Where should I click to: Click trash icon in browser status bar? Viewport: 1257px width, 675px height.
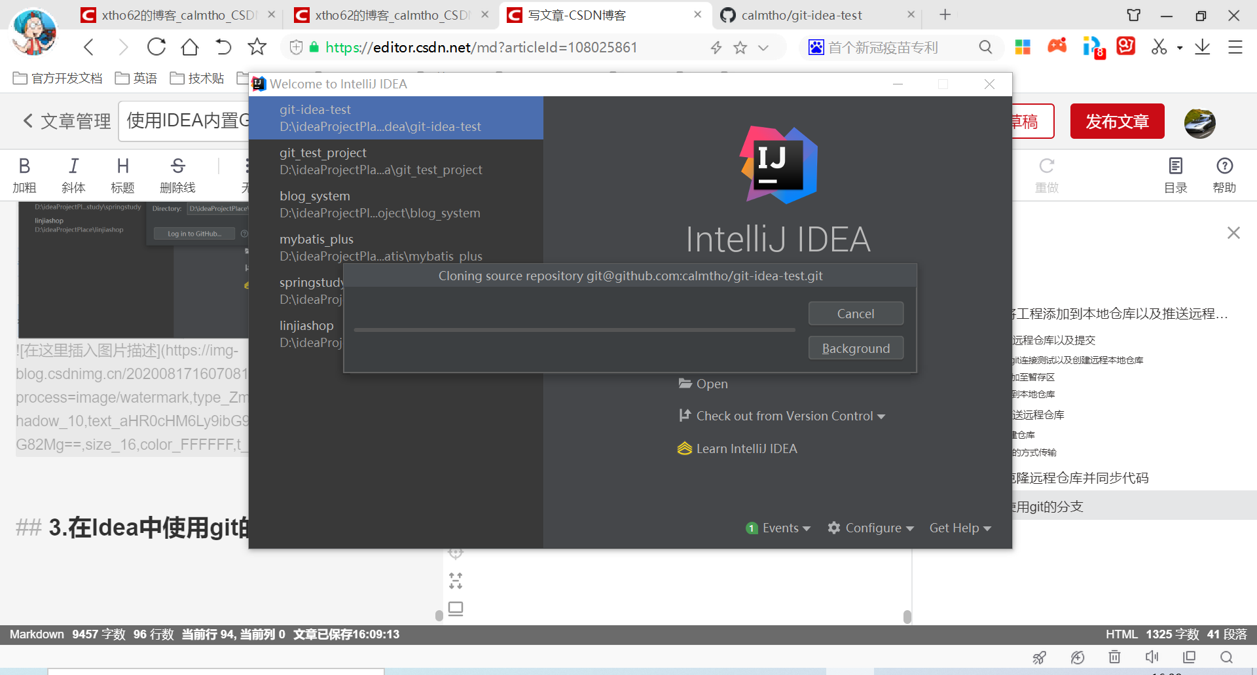pyautogui.click(x=1115, y=657)
